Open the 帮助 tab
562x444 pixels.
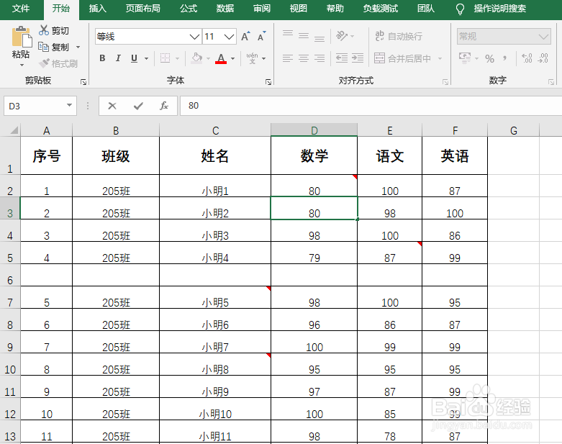coord(335,9)
